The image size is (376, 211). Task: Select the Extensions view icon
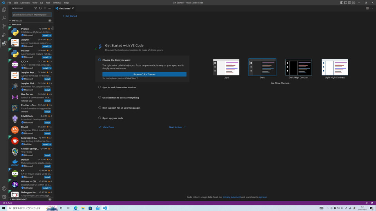pyautogui.click(x=4, y=43)
